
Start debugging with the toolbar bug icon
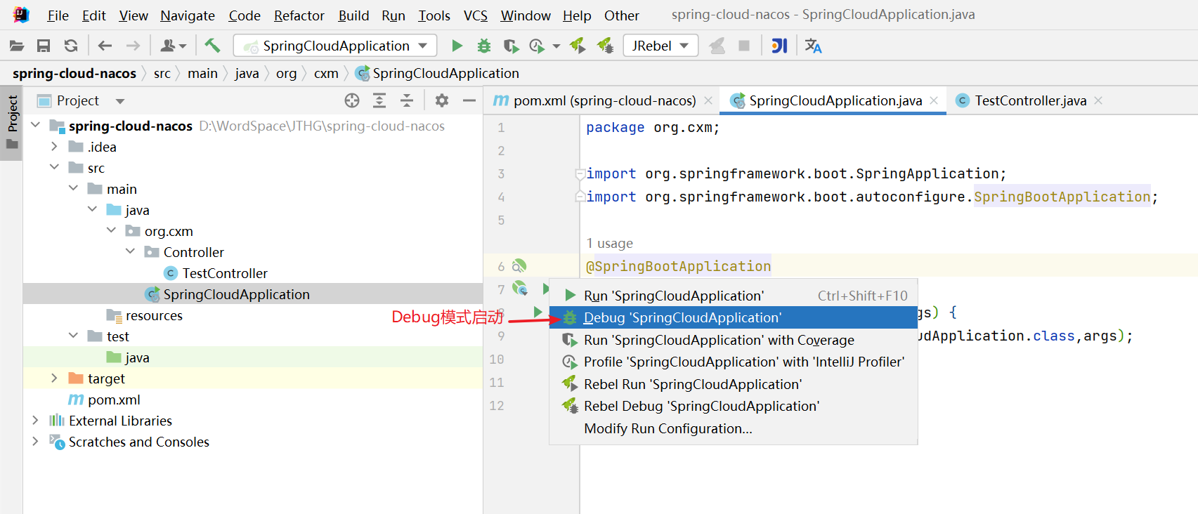pyautogui.click(x=484, y=46)
